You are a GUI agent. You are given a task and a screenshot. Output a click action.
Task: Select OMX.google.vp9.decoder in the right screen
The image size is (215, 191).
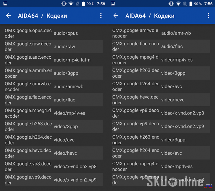coord(161,126)
